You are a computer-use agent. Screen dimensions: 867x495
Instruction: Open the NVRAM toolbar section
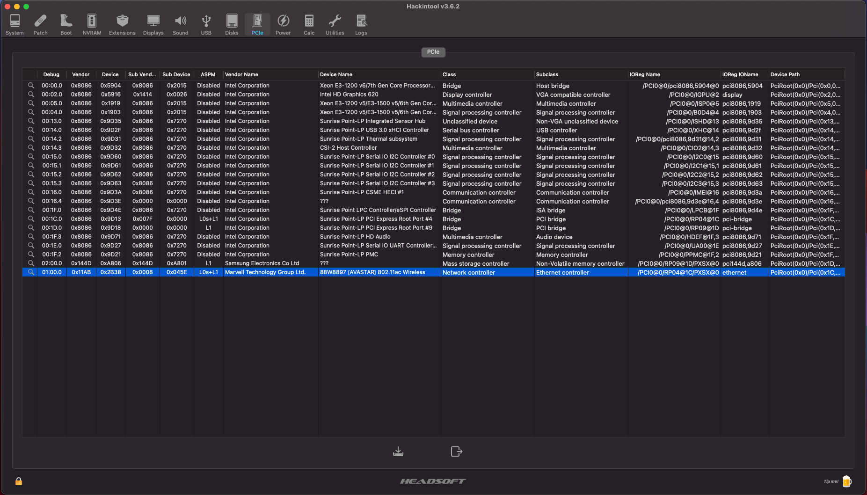tap(92, 24)
